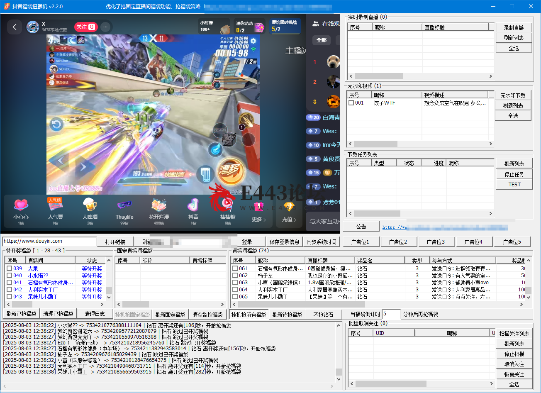Click the 不抢钻石 button
The image size is (541, 393).
click(323, 315)
